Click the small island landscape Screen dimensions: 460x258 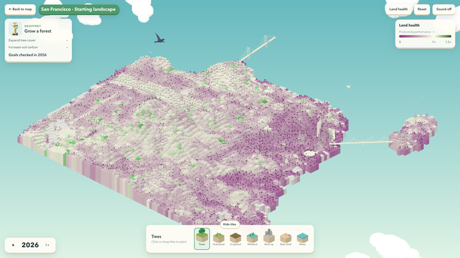[x=413, y=134]
